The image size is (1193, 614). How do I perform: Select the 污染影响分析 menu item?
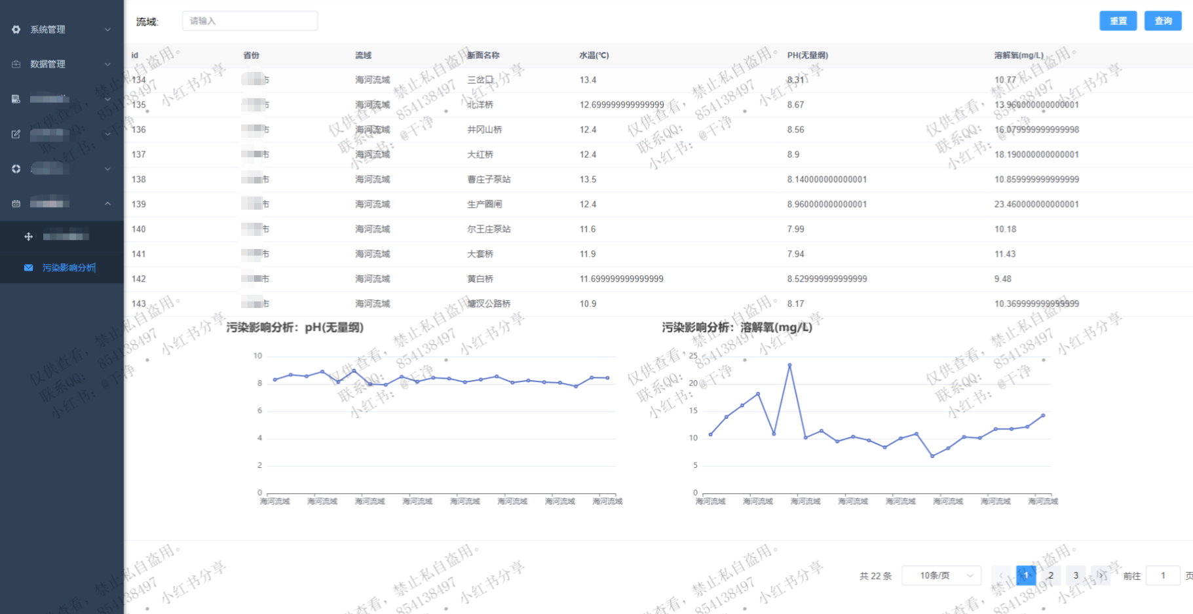tap(69, 267)
